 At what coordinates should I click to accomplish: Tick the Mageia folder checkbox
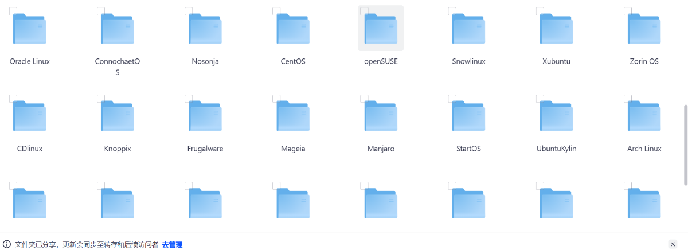point(276,98)
